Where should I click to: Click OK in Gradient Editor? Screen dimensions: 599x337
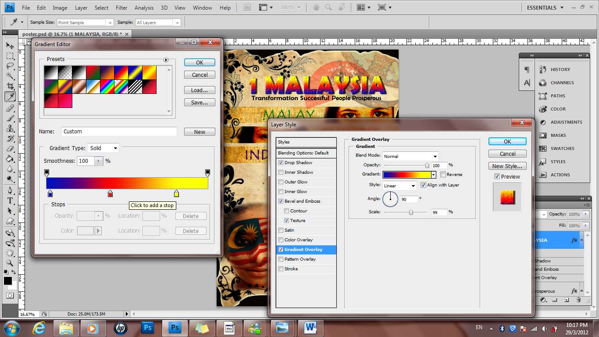pyautogui.click(x=200, y=62)
